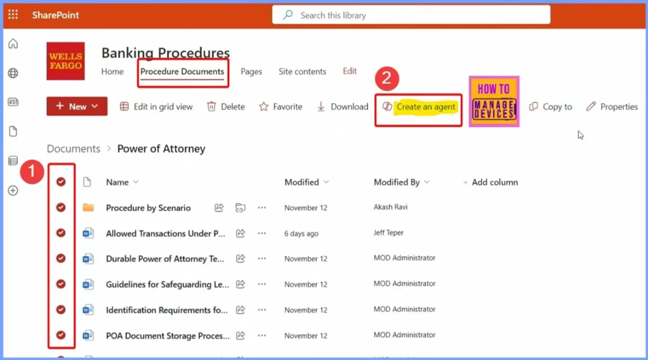Click Word icon of Allowed Transactions document
648x360 pixels.
pyautogui.click(x=88, y=233)
